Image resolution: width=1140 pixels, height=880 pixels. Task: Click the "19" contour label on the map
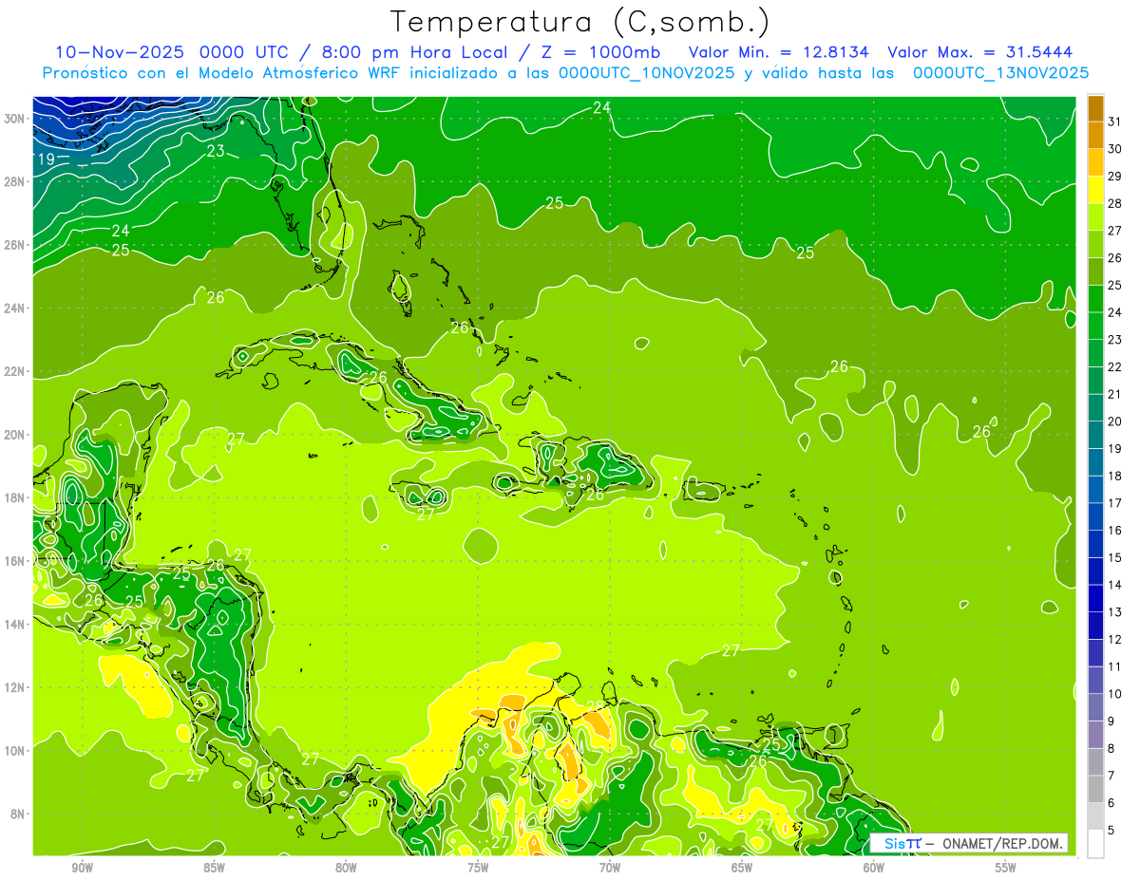(x=47, y=159)
